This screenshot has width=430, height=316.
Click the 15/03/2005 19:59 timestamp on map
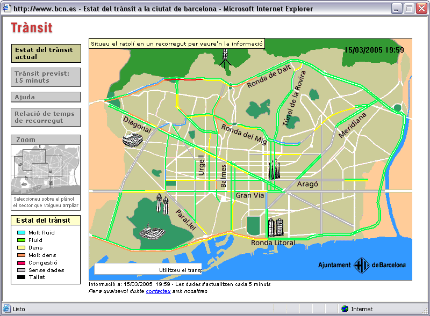(374, 50)
